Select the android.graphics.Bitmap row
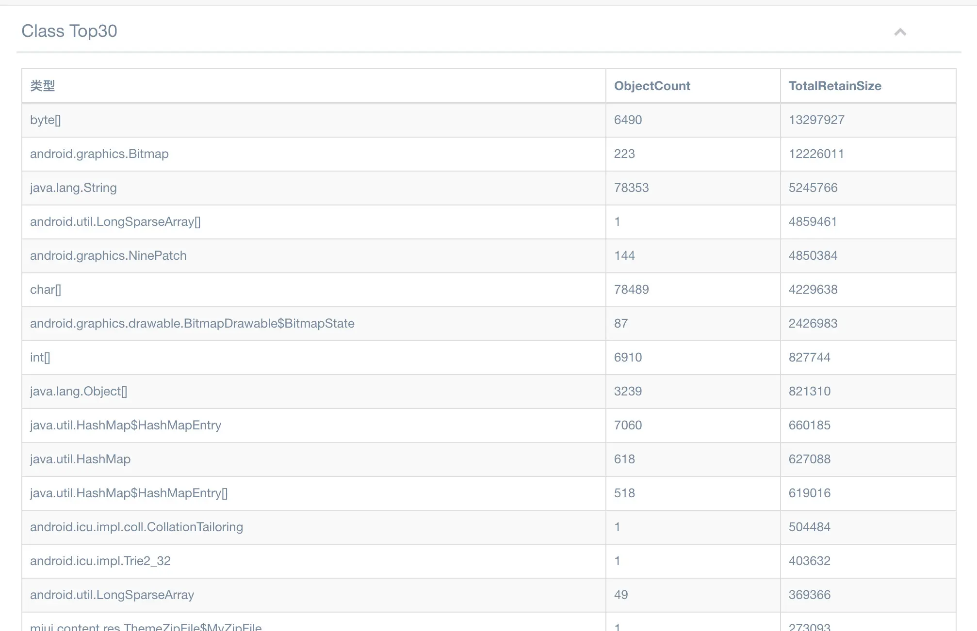This screenshot has height=631, width=977. pos(99,154)
